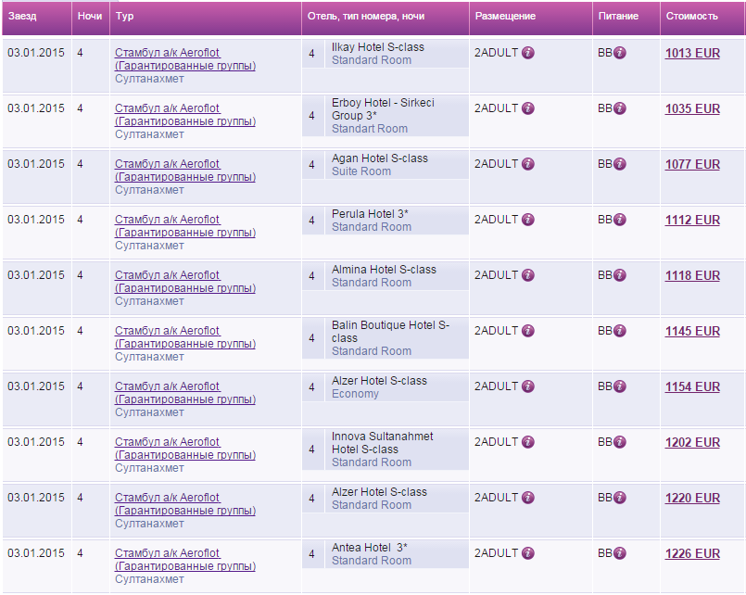Click BB help icon in Innova Sultanahmet row

point(620,442)
